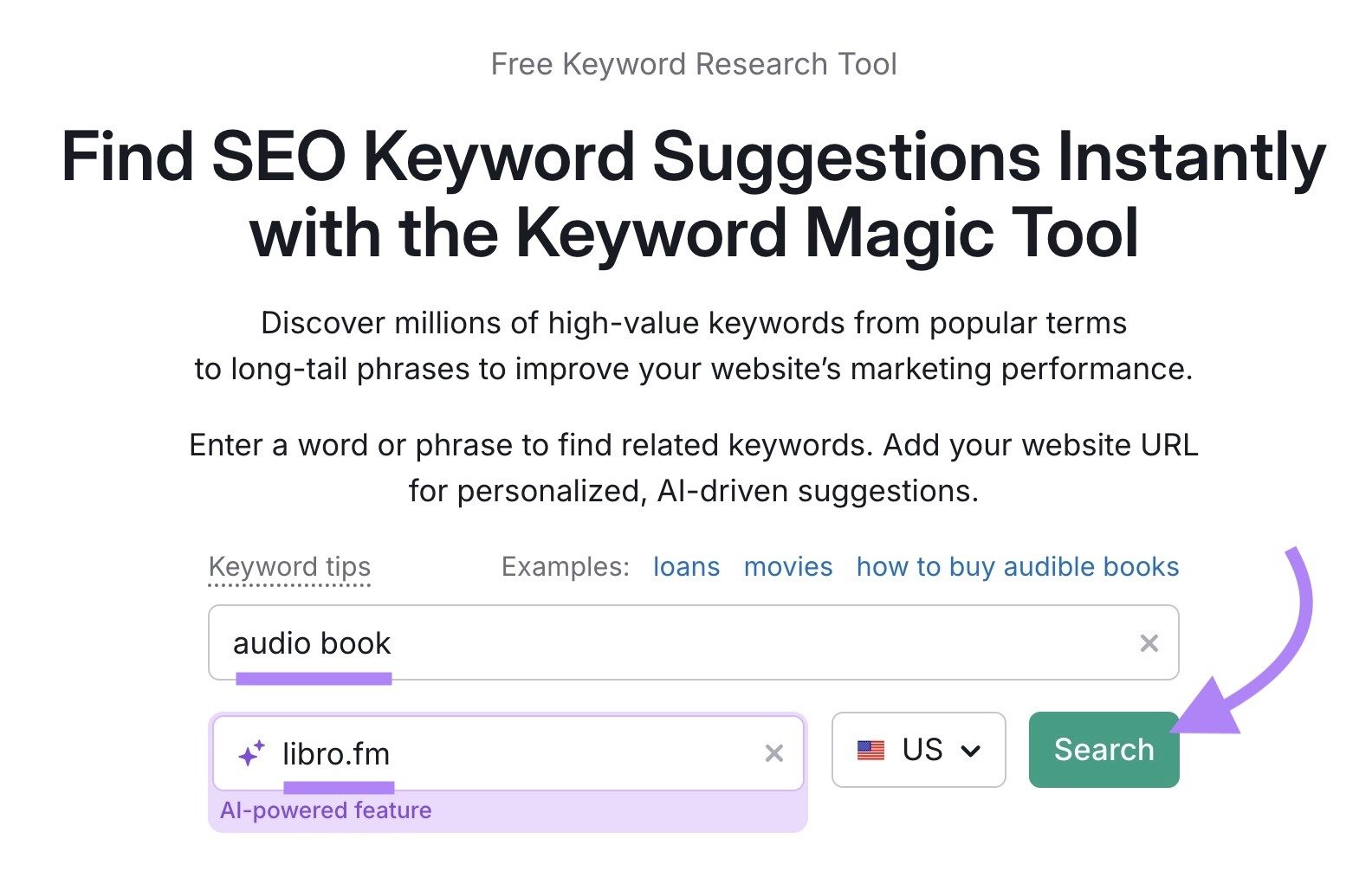
Task: Click the Search button
Action: (1103, 750)
